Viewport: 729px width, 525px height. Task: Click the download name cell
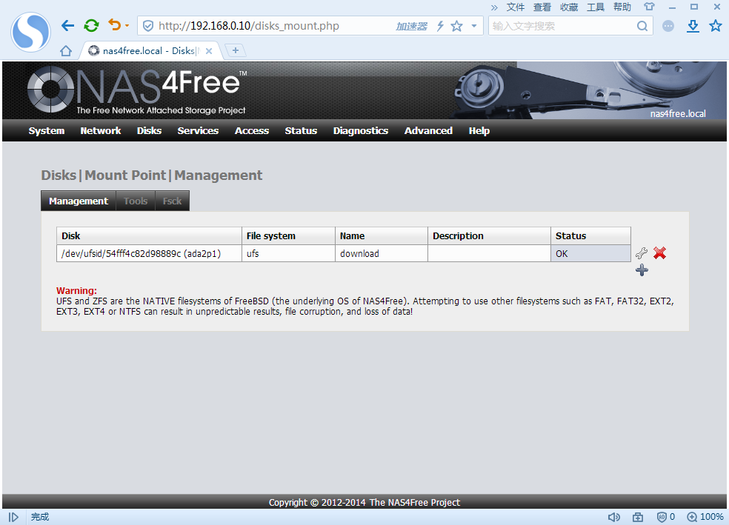tap(382, 254)
